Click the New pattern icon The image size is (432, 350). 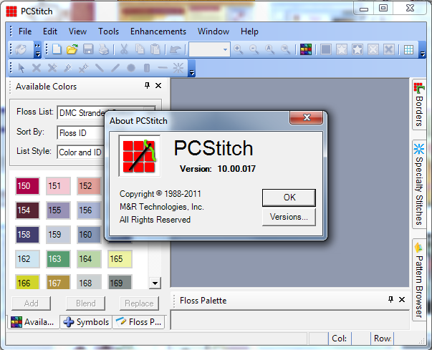[x=57, y=49]
